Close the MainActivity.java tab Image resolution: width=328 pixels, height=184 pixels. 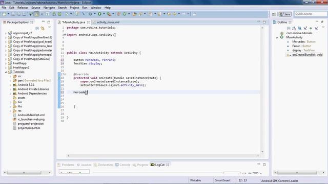coord(88,22)
